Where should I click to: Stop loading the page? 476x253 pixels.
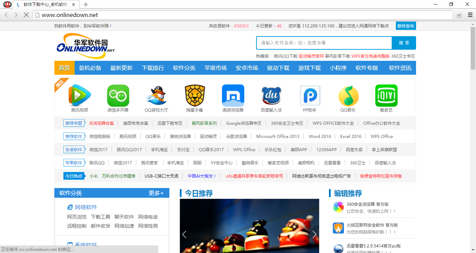26,15
